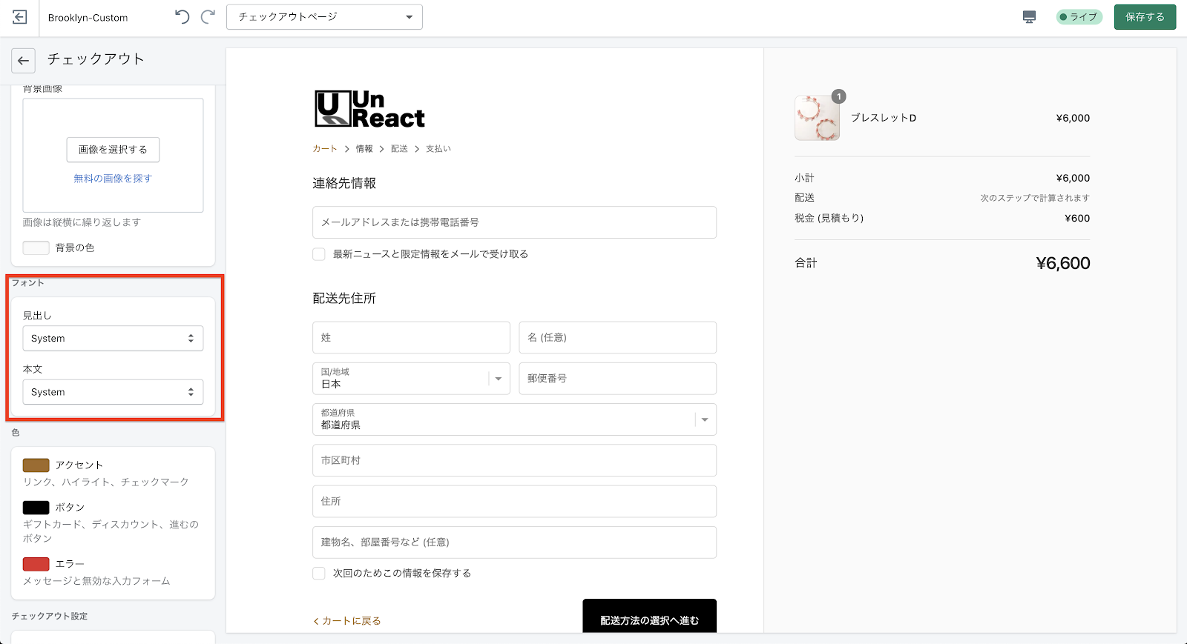
Task: Check the 最新ニュースと限定情報 email checkbox
Action: pos(319,254)
